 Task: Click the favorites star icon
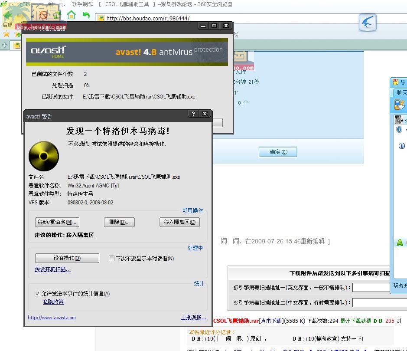coord(7,34)
